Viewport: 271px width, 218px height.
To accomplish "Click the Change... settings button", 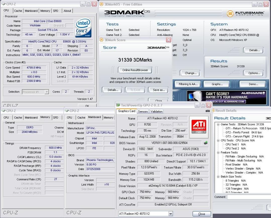I will click(191, 73).
